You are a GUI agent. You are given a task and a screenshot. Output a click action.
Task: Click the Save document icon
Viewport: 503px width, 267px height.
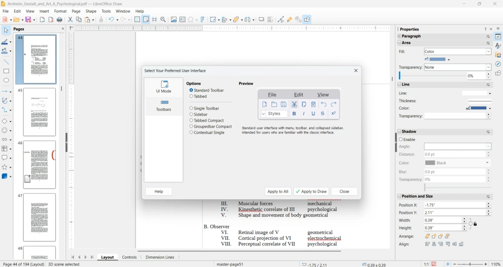point(28,20)
